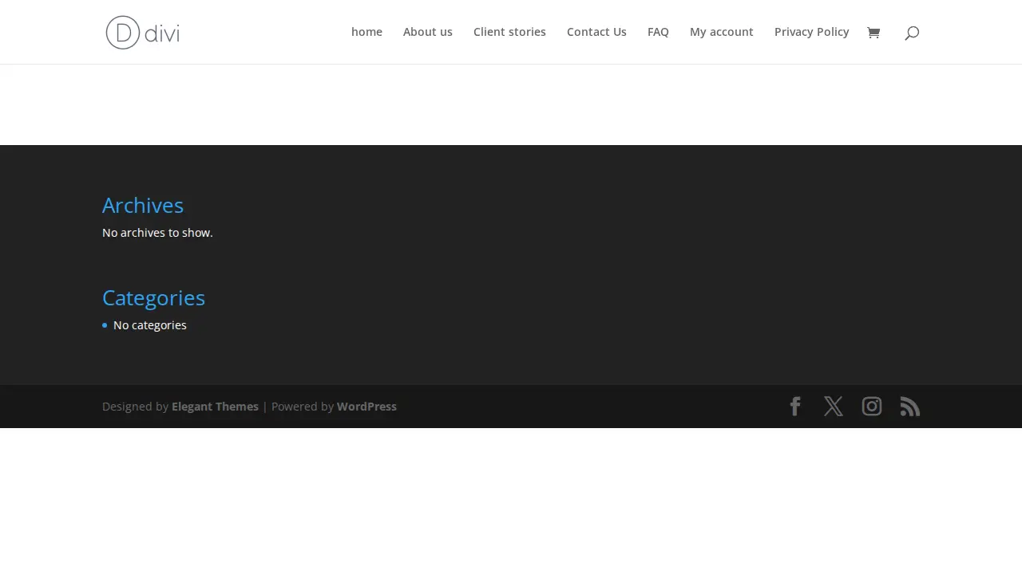Click the "No archives to show." text
This screenshot has width=1022, height=574.
157,233
